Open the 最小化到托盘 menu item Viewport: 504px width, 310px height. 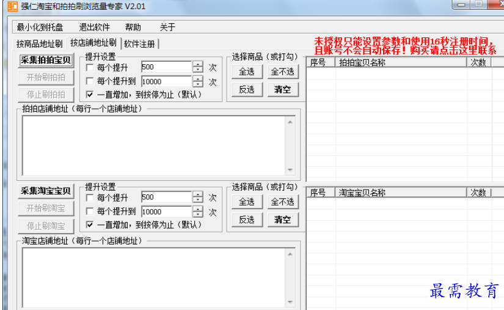pos(40,28)
